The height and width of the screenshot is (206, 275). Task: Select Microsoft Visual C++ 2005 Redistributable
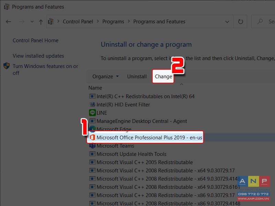144,162
